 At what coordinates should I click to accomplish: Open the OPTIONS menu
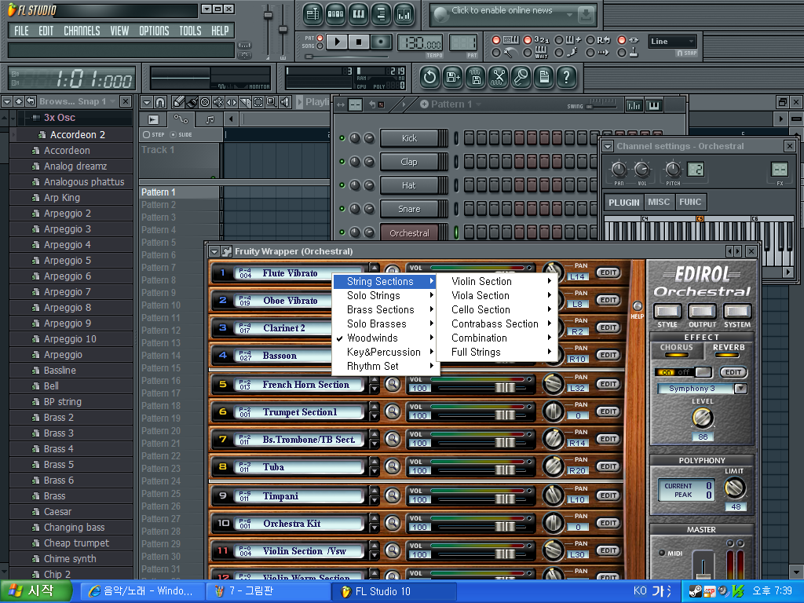(154, 31)
